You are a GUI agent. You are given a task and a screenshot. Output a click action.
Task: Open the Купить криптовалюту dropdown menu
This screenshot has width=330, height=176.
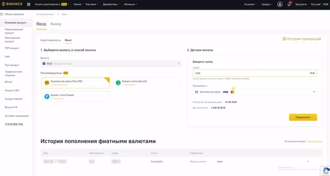pos(52,4)
